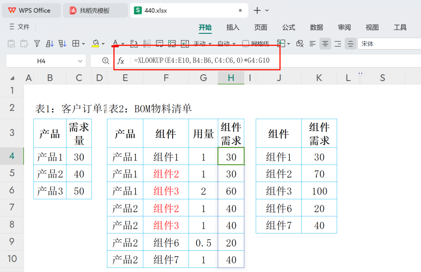Image resolution: width=421 pixels, height=272 pixels.
Task: Click the 产品3 cell in table 1
Action: [x=50, y=191]
